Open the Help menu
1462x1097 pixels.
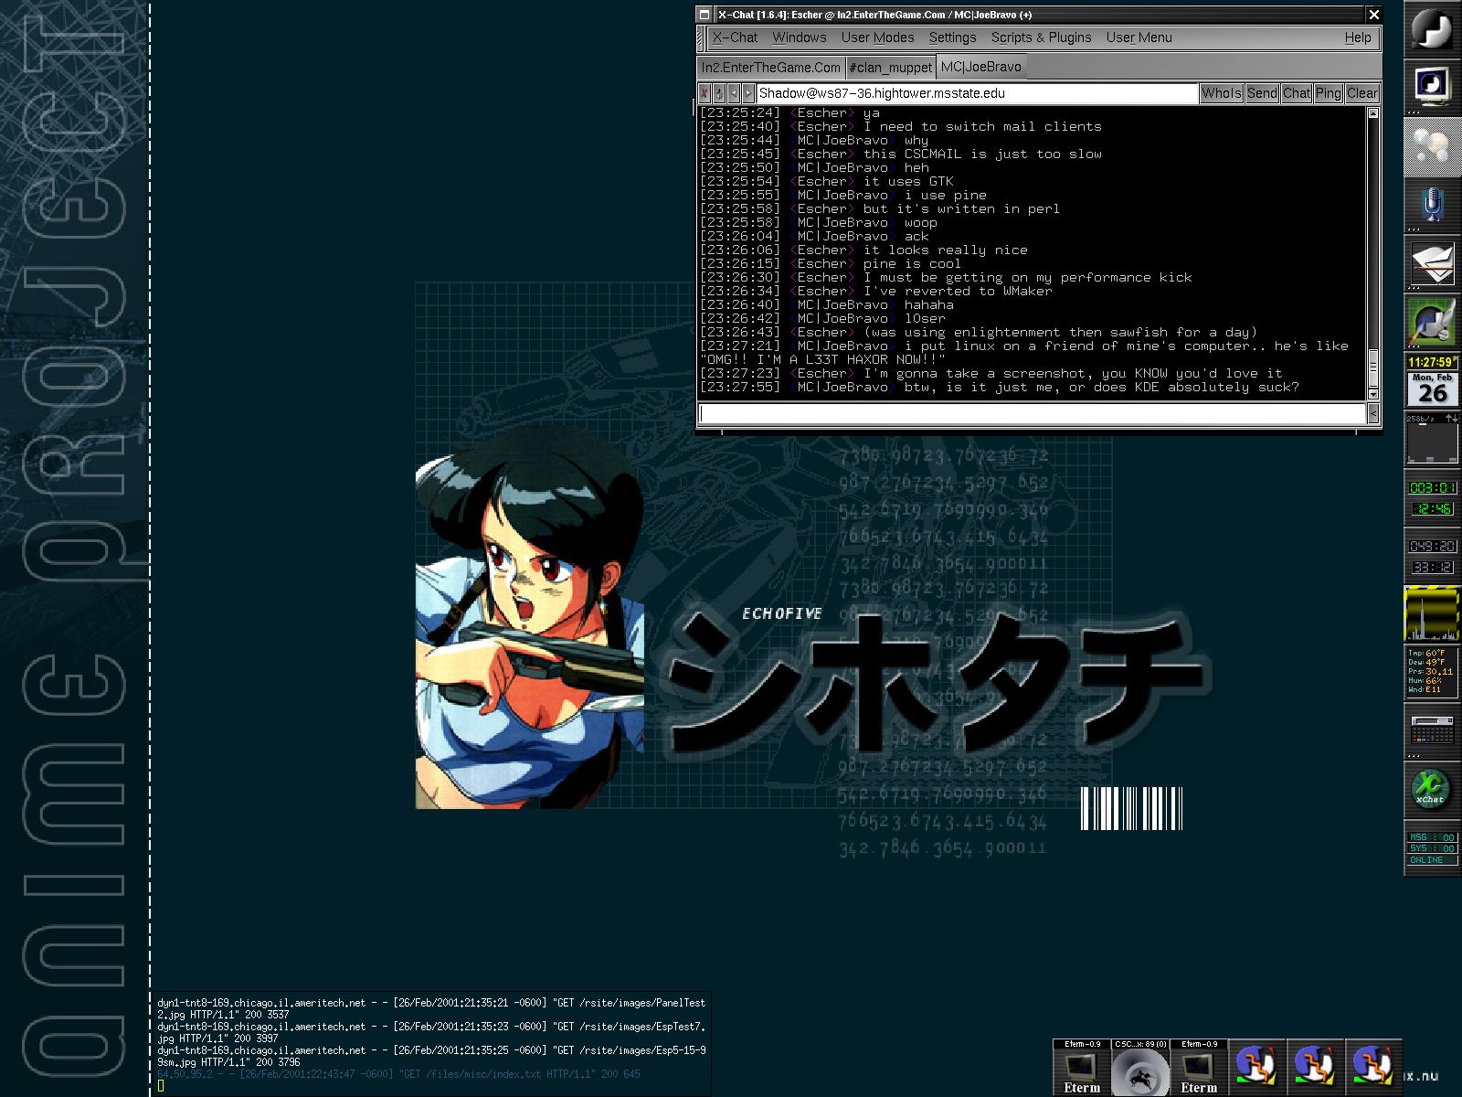click(x=1358, y=37)
